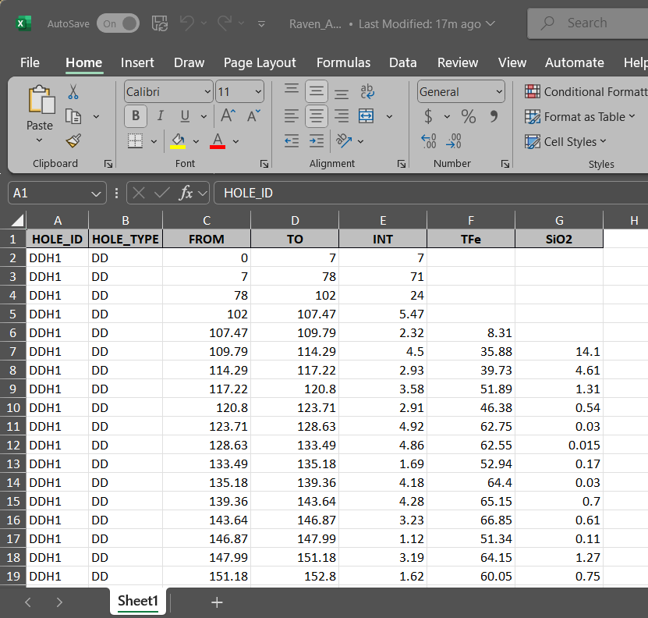Activate the Format Painter
648x618 pixels.
pyautogui.click(x=73, y=140)
